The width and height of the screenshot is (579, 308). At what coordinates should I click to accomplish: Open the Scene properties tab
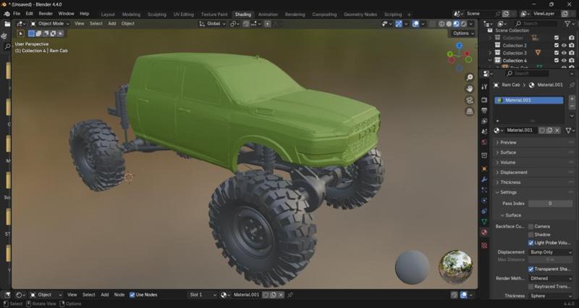[484, 132]
